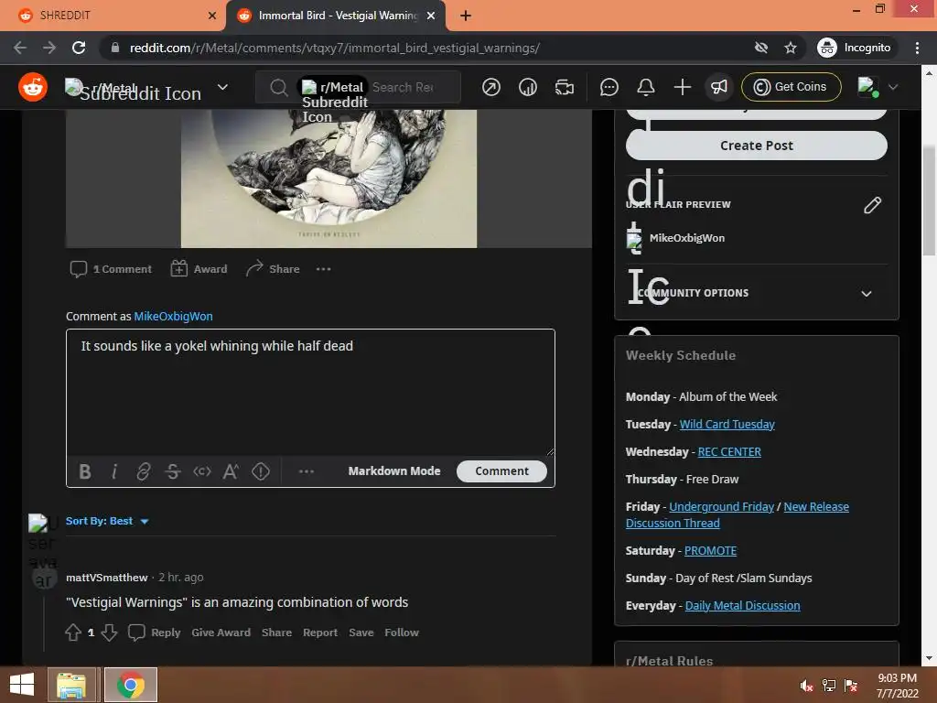Open the Wild Card Tuesday link

[727, 425]
